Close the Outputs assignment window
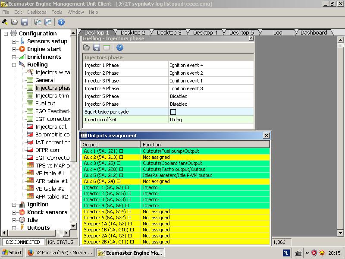 (266, 136)
